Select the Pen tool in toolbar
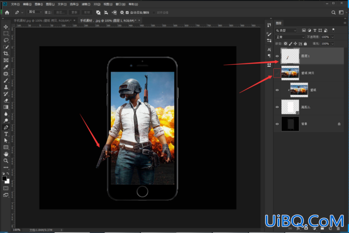The height and width of the screenshot is (233, 349). click(6, 127)
